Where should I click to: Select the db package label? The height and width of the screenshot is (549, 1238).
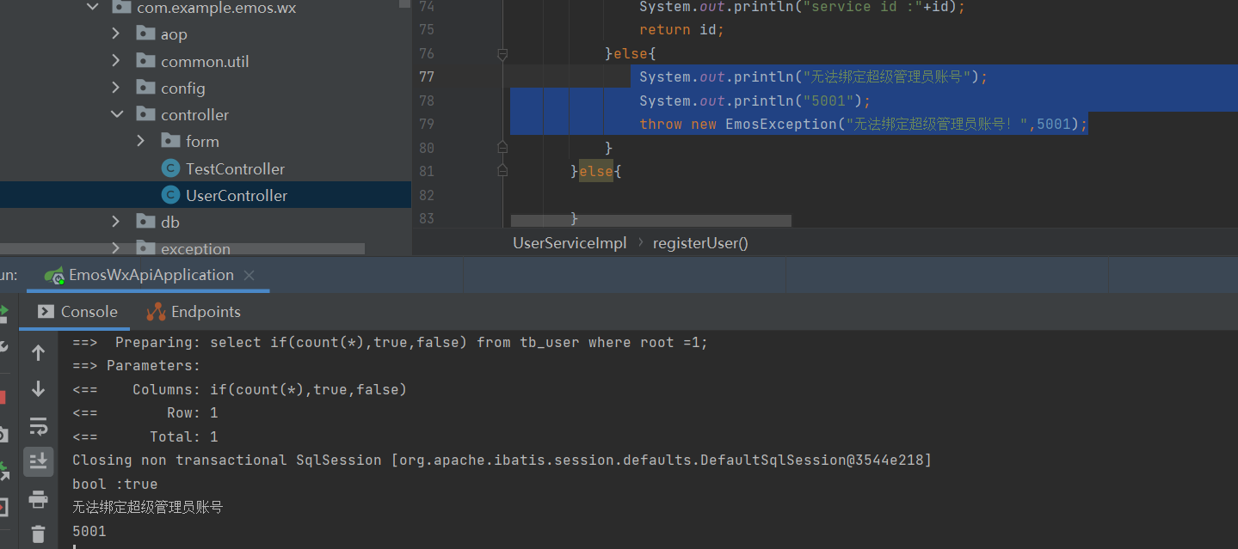click(170, 223)
